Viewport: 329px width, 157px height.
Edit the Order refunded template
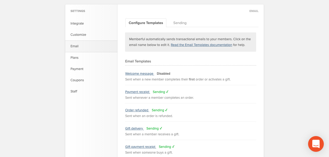[137, 110]
